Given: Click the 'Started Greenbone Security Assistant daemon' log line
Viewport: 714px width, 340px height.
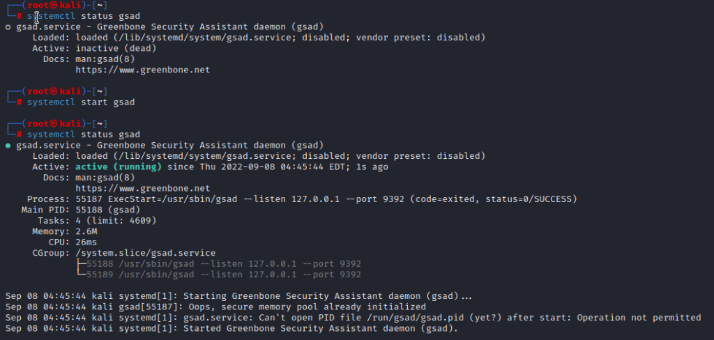Looking at the screenshot, I should [x=231, y=329].
